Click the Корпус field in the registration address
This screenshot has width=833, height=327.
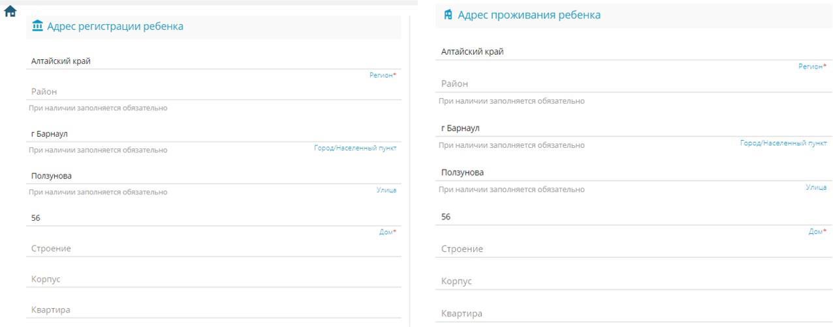[x=213, y=279]
